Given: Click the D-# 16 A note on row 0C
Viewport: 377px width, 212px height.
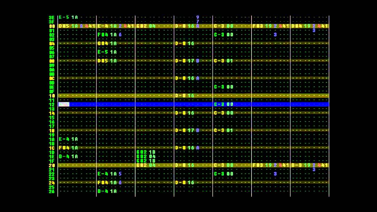Looking at the screenshot, I should tap(187, 78).
